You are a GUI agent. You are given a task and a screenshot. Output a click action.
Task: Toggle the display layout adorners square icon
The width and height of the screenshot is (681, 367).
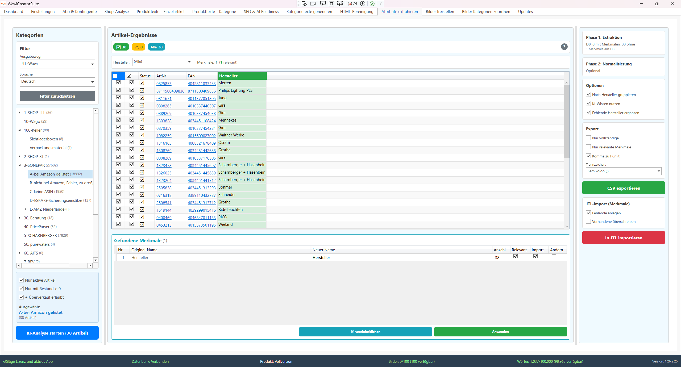click(331, 4)
